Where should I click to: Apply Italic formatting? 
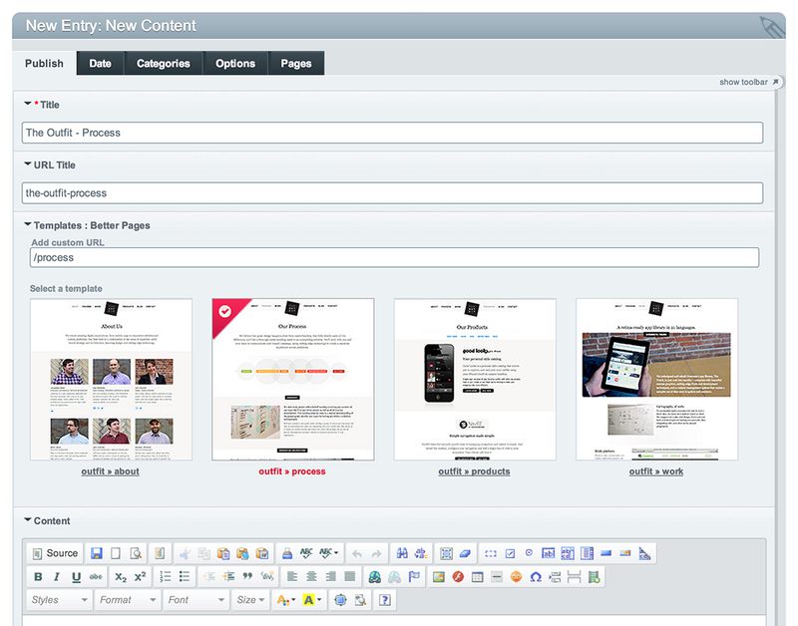57,577
